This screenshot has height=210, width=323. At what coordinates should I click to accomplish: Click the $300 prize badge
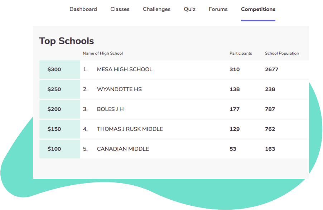tap(54, 69)
